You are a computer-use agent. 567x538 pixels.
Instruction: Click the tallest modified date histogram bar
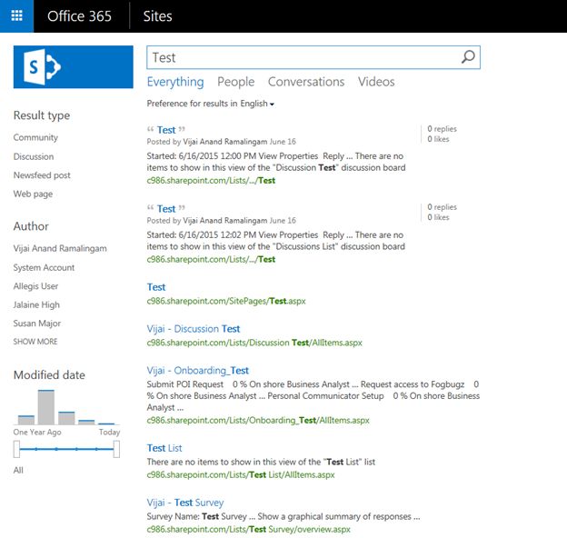tap(45, 407)
